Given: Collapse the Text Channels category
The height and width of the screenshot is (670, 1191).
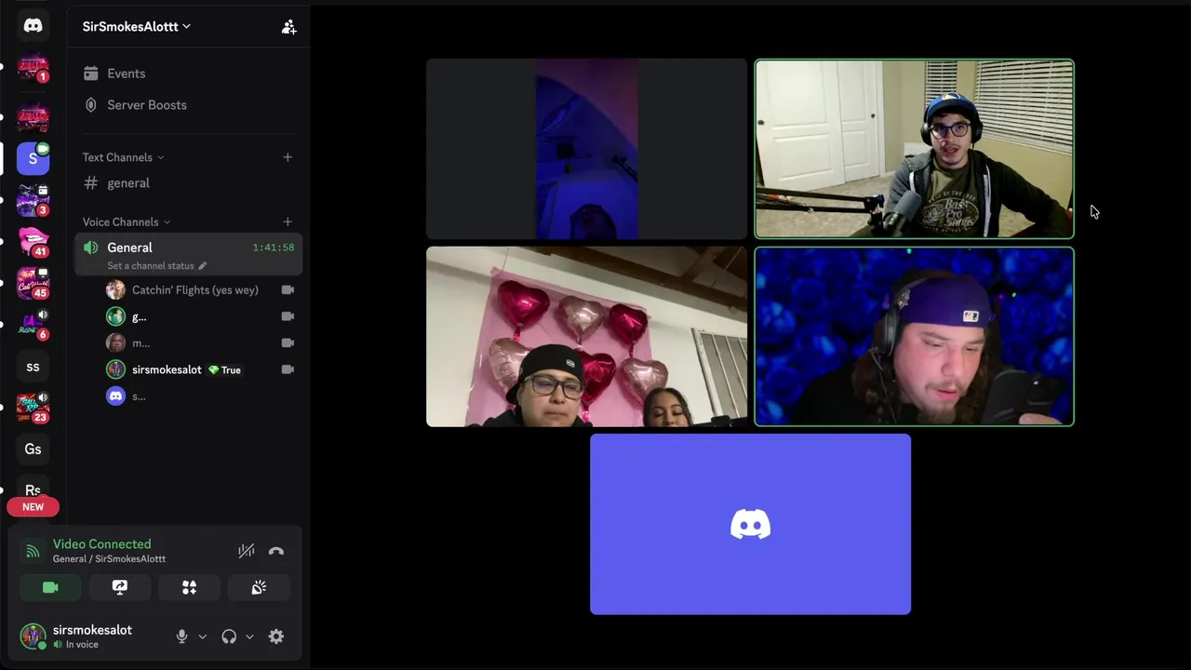Looking at the screenshot, I should pyautogui.click(x=123, y=157).
